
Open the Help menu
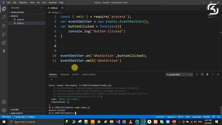(x=61, y=2)
